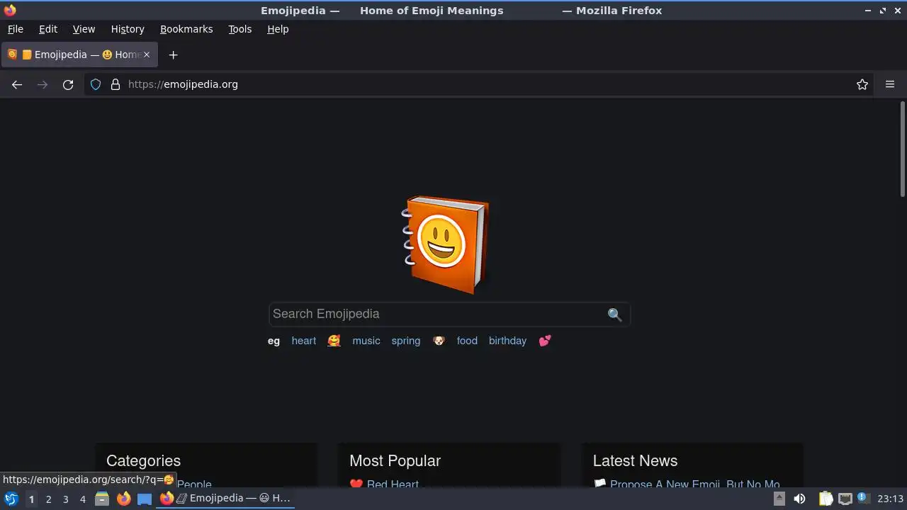The height and width of the screenshot is (510, 907).
Task: Switch to workspace 3
Action: coord(65,499)
